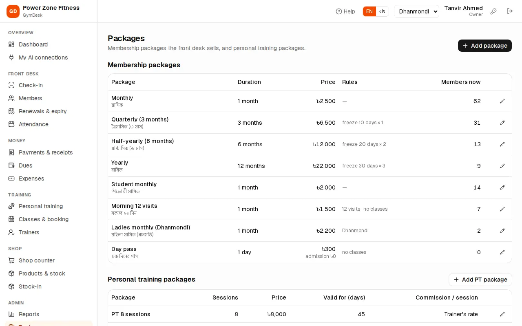Click the ৳22,000 price of Yearly package

pyautogui.click(x=324, y=166)
